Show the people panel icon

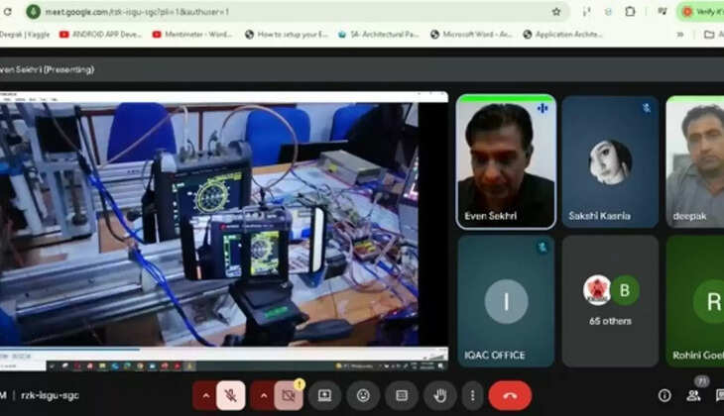pyautogui.click(x=693, y=395)
